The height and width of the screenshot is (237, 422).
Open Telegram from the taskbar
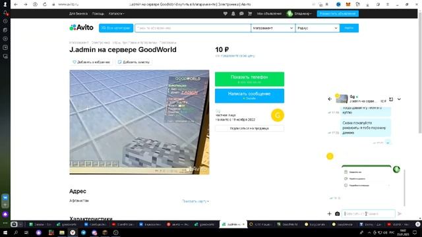coord(84,232)
